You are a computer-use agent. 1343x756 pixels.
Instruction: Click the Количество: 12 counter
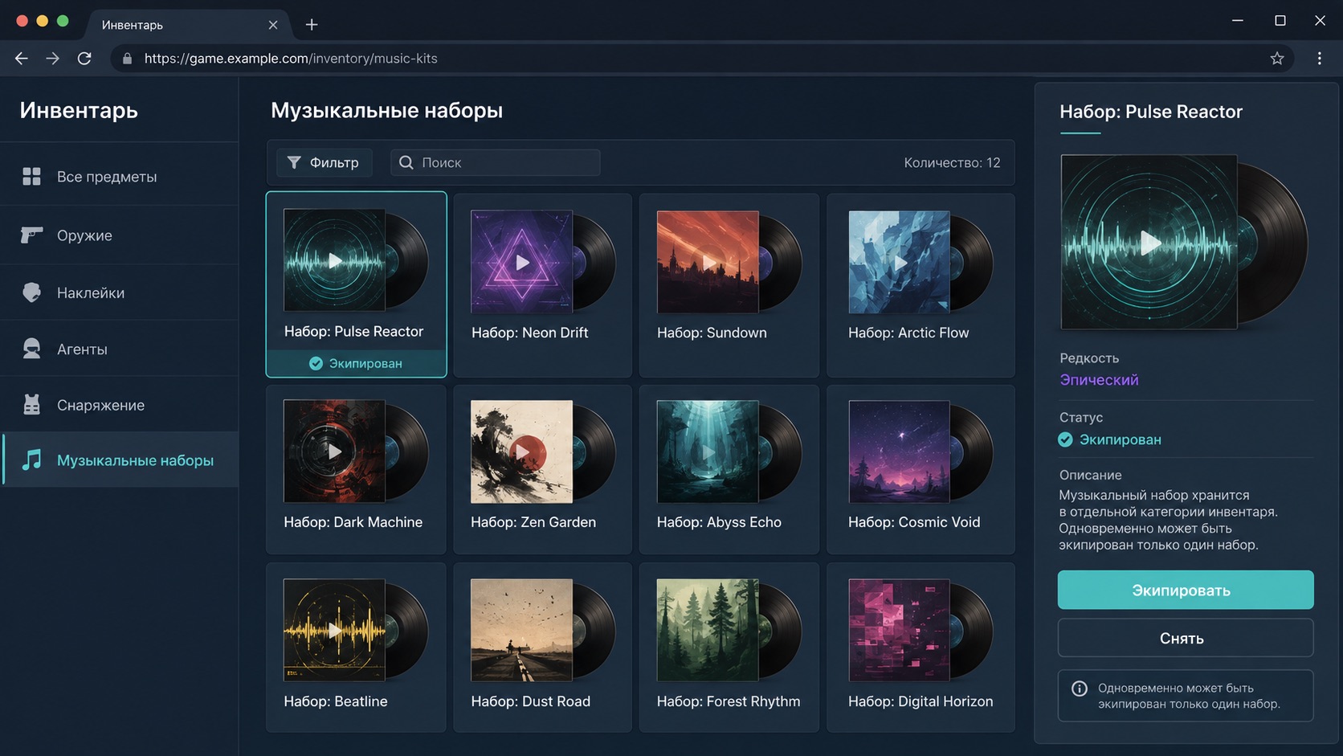[x=952, y=162]
